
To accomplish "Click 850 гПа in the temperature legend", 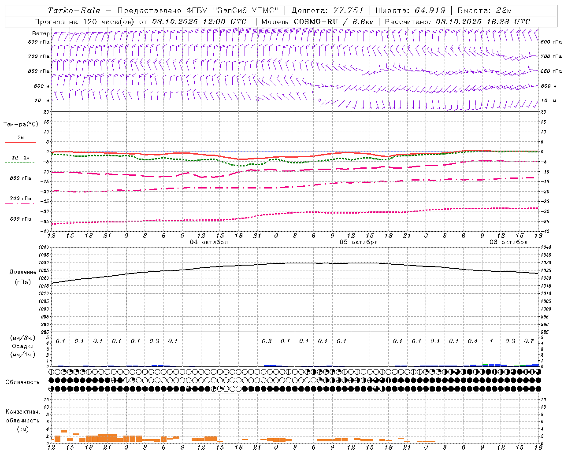I will point(20,178).
